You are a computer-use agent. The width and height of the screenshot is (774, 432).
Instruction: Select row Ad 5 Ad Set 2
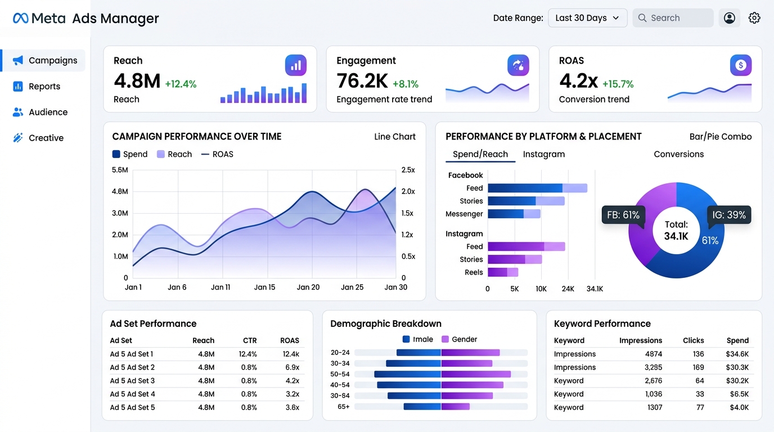[x=206, y=367]
